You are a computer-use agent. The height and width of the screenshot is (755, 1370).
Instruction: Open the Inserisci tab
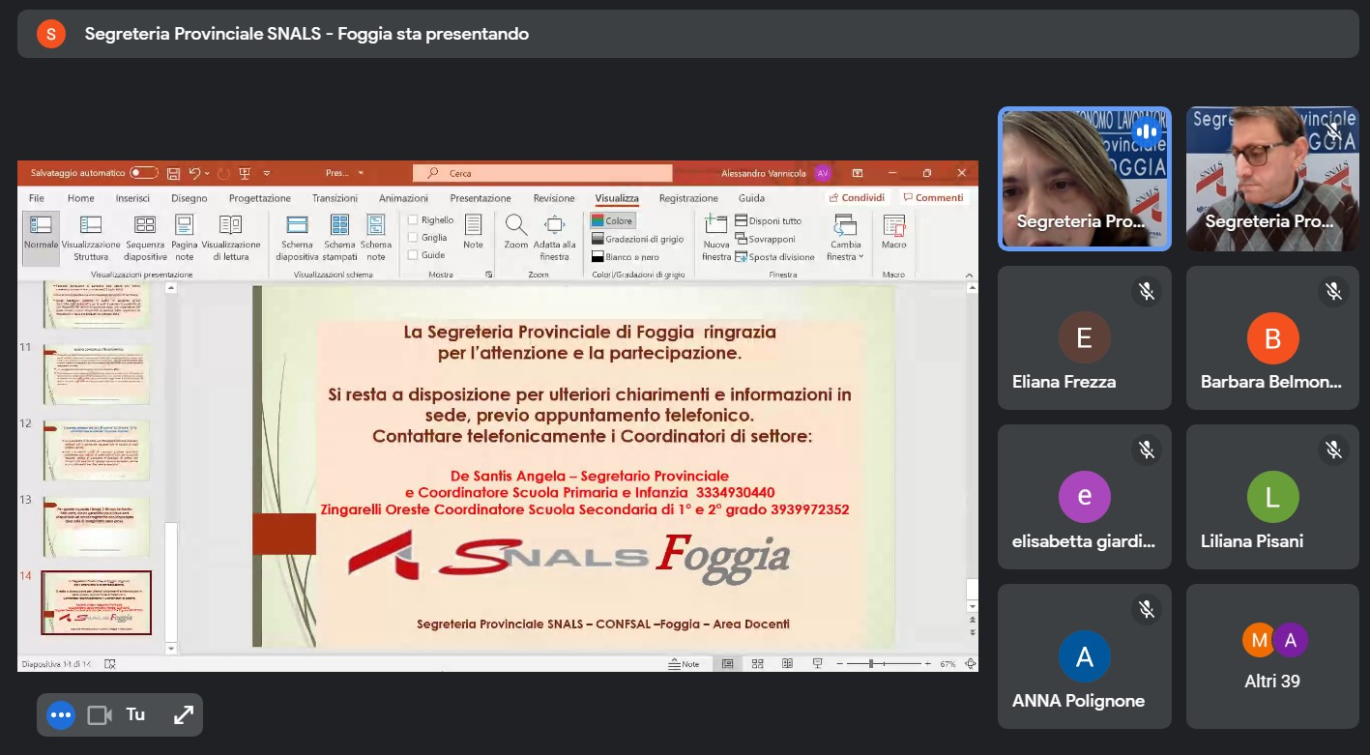point(132,198)
